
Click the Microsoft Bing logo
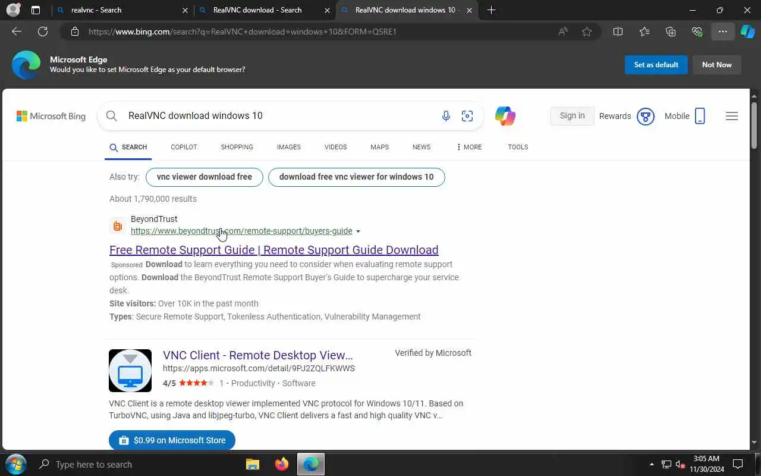[x=51, y=116]
